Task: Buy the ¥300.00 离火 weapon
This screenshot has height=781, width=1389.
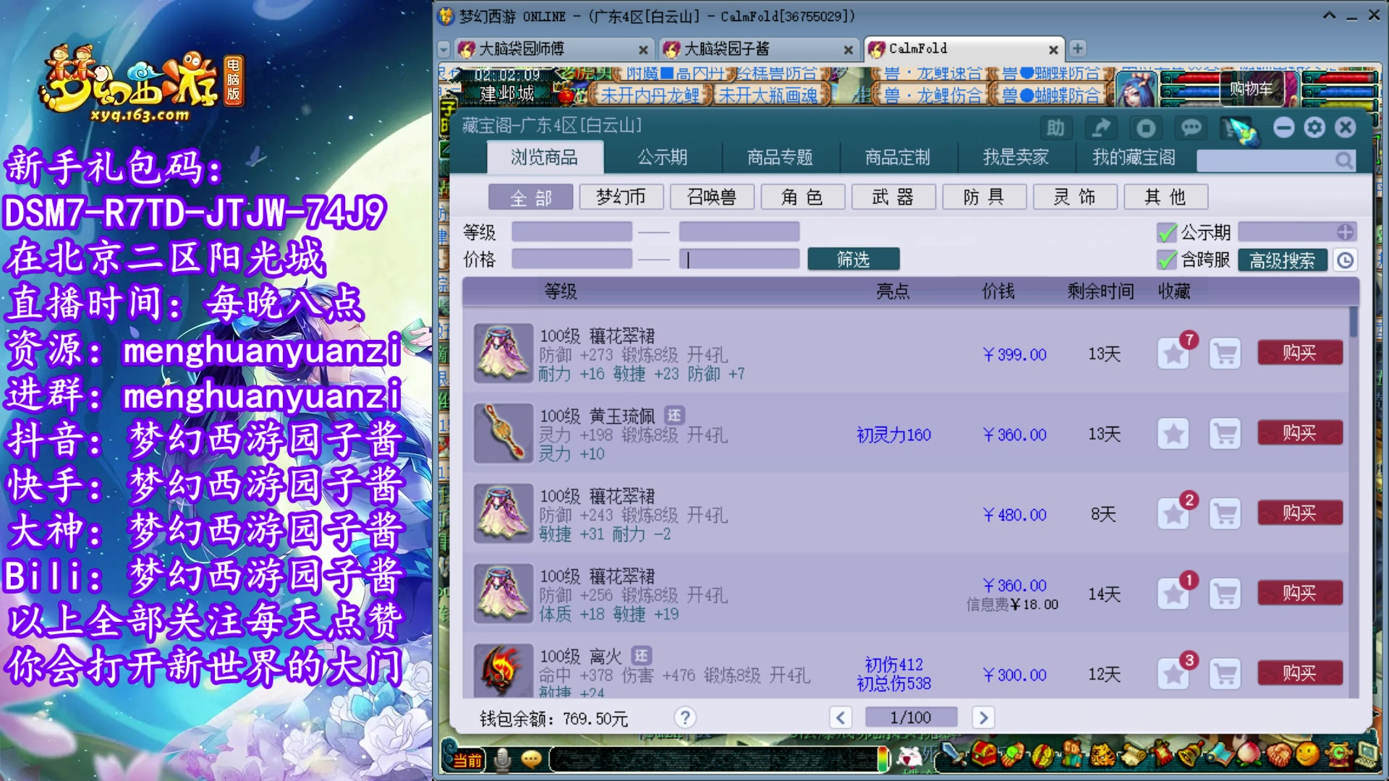Action: coord(1300,673)
